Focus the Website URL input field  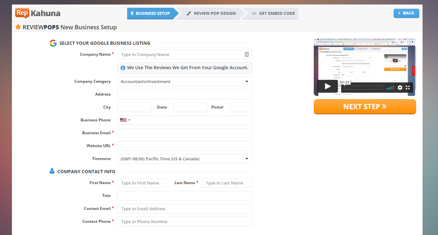184,146
